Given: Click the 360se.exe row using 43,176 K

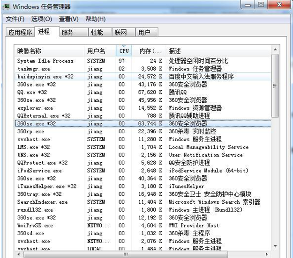Looking at the screenshot, I should point(143,85).
